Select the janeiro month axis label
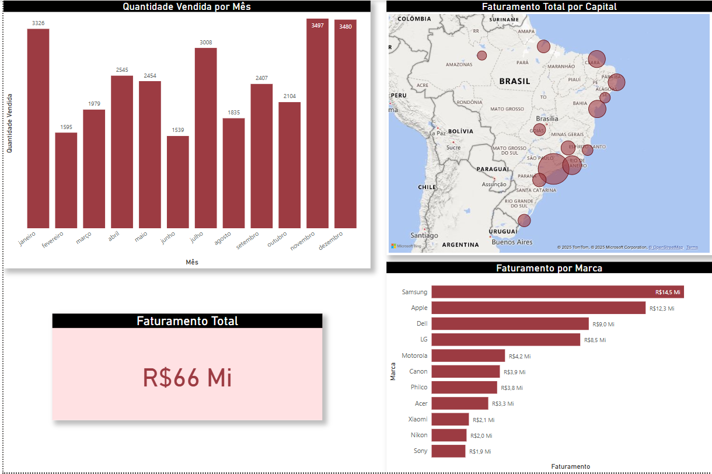The height and width of the screenshot is (474, 712). pos(27,239)
